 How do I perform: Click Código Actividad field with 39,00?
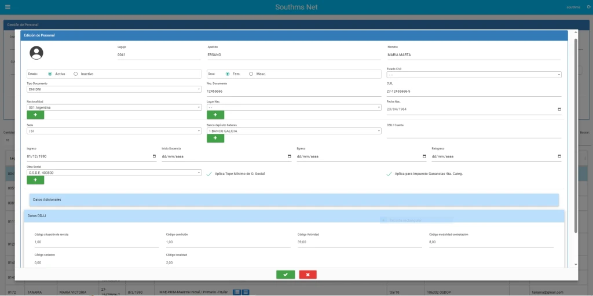360,242
